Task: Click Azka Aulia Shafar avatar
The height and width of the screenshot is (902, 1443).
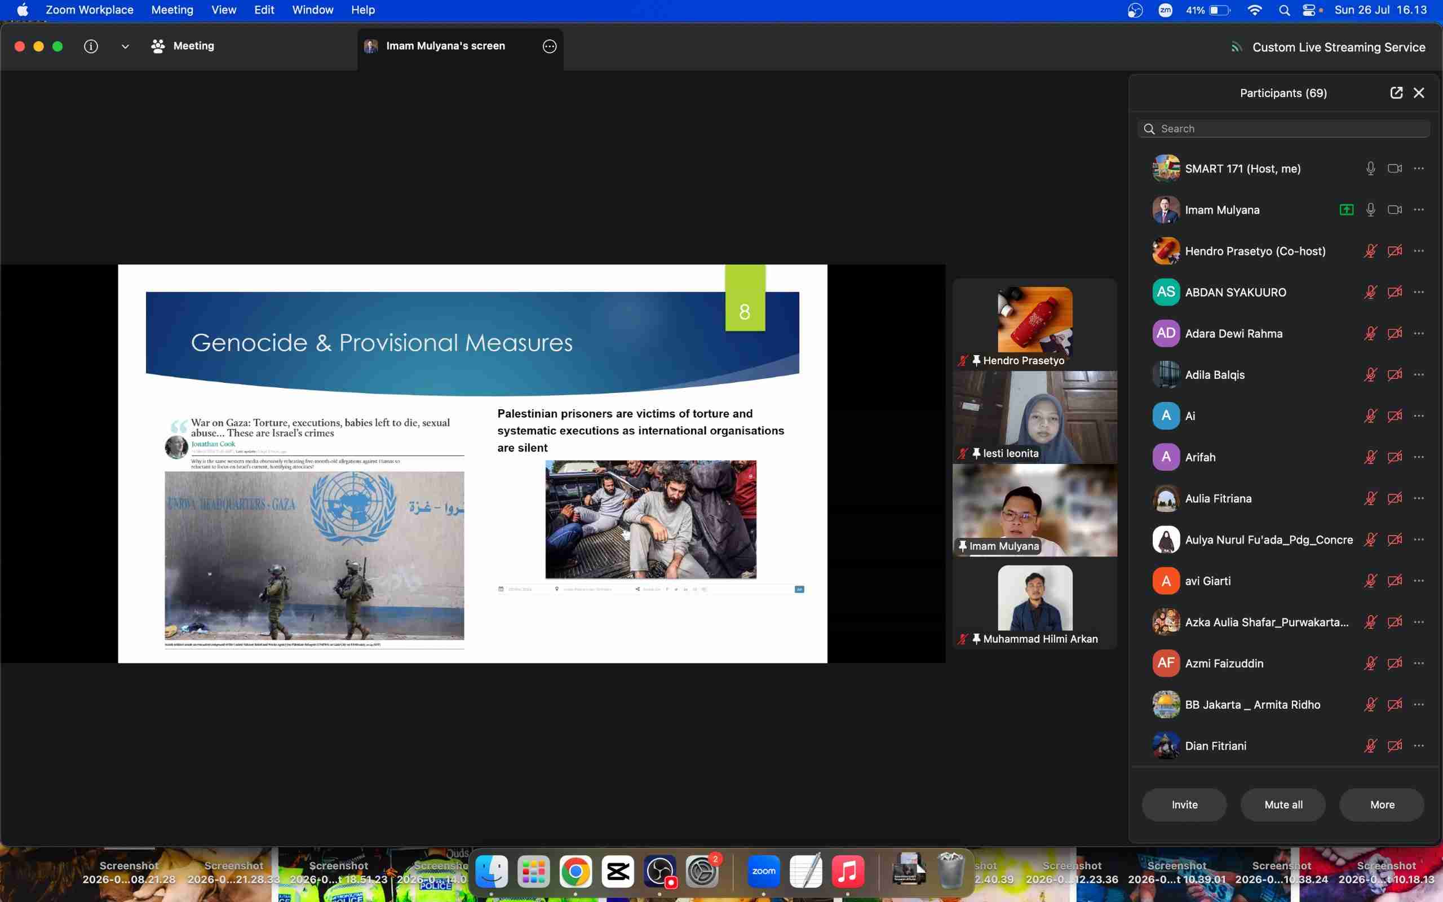Action: pos(1166,622)
